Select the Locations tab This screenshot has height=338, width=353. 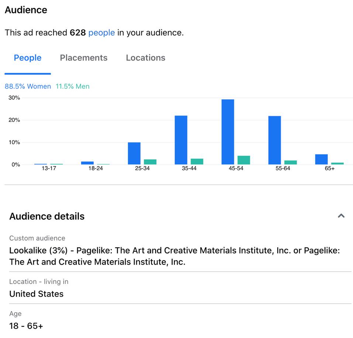point(145,58)
